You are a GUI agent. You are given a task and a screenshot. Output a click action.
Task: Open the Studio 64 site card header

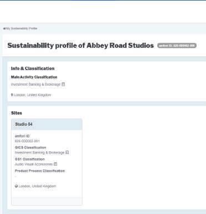click(47, 124)
